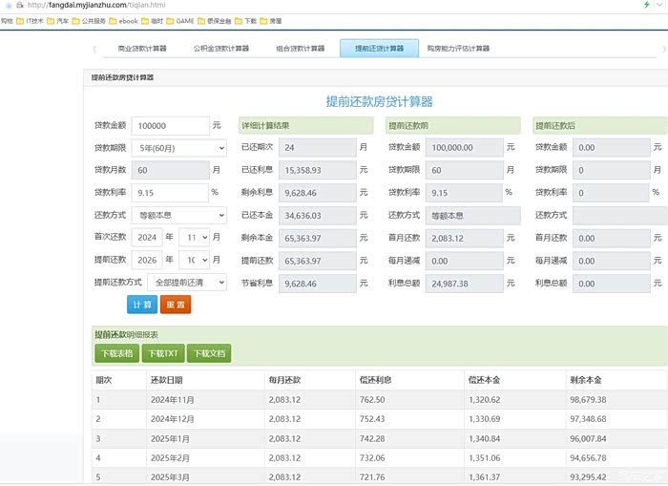Open the 公共服务 bookmark folder
The image size is (668, 486).
(93, 20)
